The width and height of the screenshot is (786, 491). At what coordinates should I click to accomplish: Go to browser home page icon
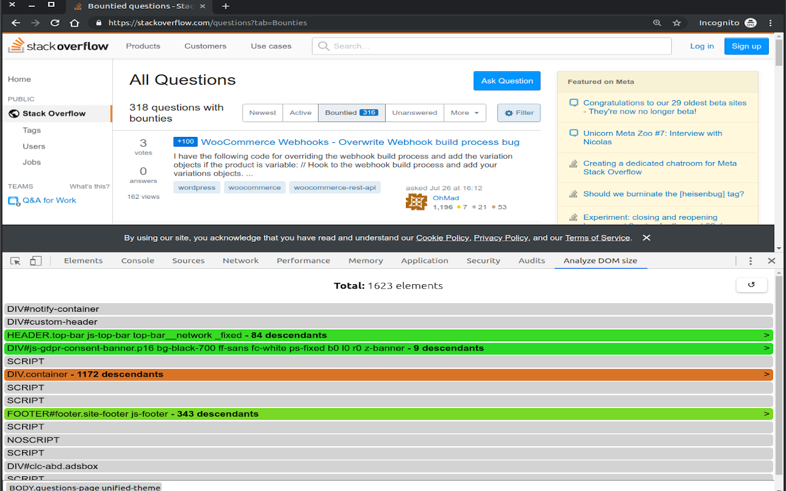(x=74, y=23)
